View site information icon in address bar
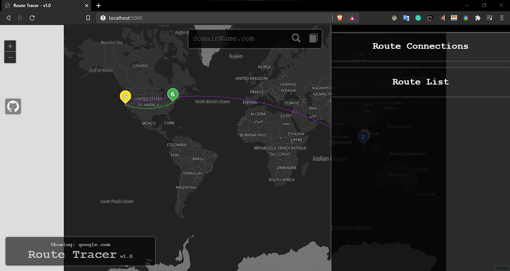 click(103, 18)
